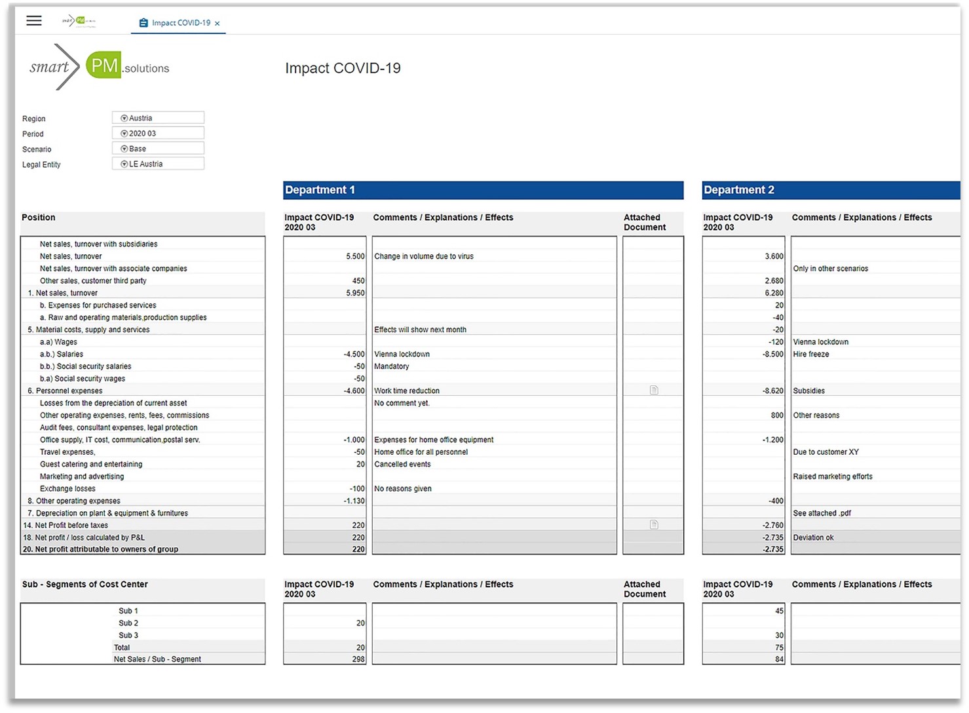Open the hamburger menu
This screenshot has height=713, width=969.
click(34, 21)
